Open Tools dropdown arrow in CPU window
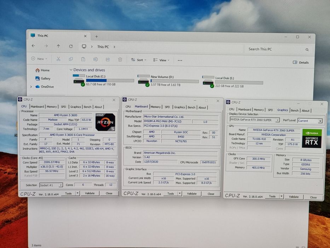Screen dimensions: 330x248 click(x=77, y=193)
